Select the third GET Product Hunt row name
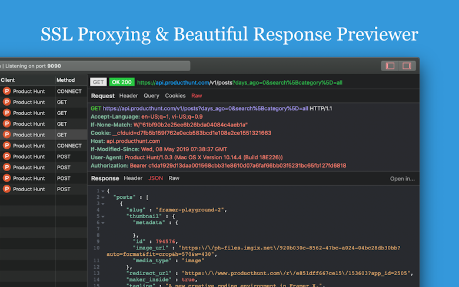 tap(29, 124)
